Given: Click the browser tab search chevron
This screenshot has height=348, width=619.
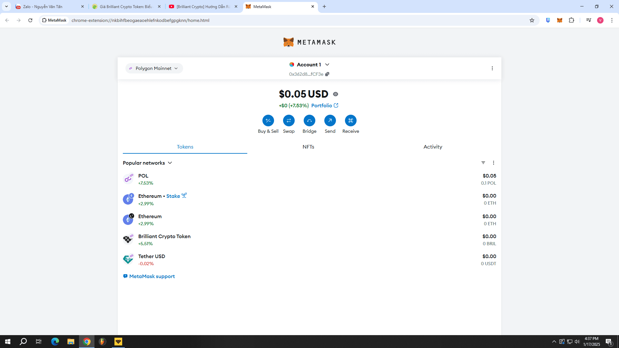Looking at the screenshot, I should point(6,6).
